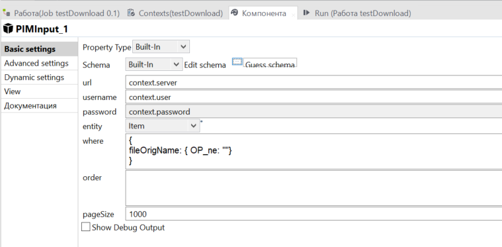
Task: Close the Компонента tab
Action: (x=293, y=15)
